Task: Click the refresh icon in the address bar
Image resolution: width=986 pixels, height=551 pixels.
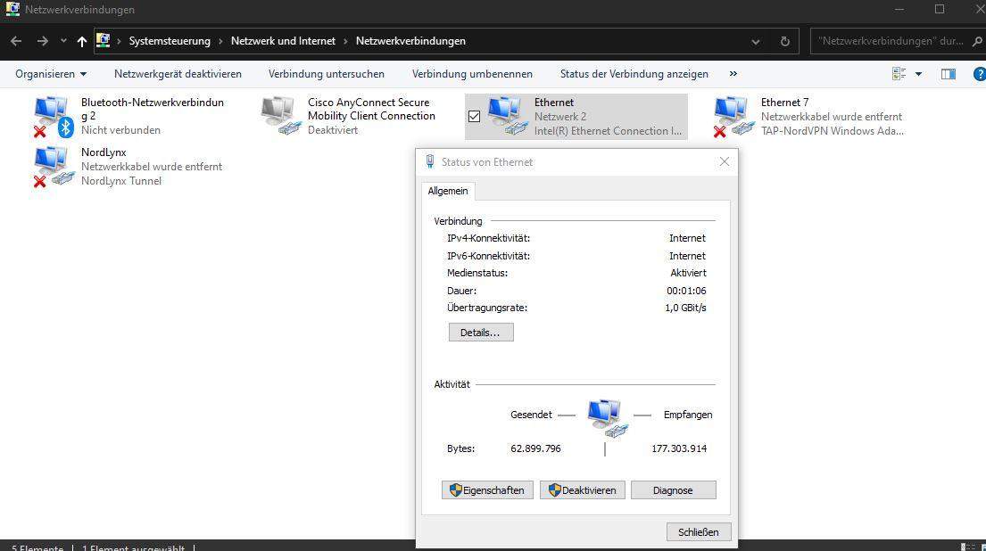Action: [x=783, y=40]
